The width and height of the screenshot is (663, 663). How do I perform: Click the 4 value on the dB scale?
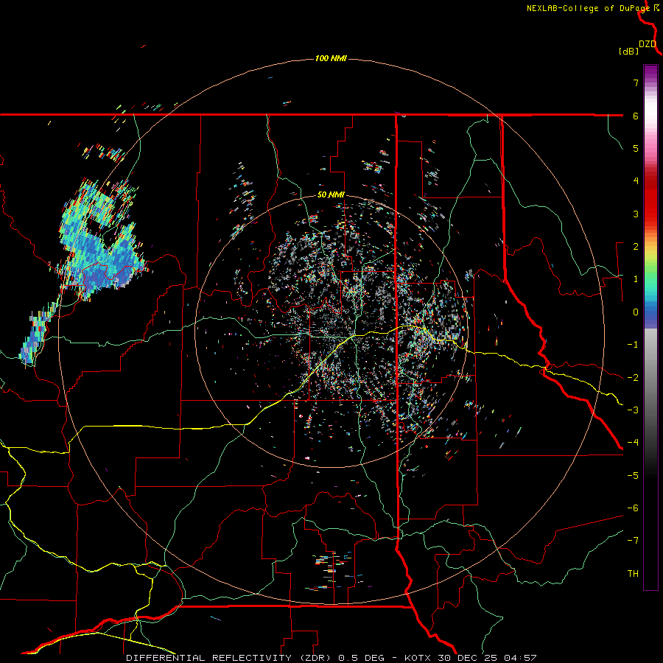636,181
